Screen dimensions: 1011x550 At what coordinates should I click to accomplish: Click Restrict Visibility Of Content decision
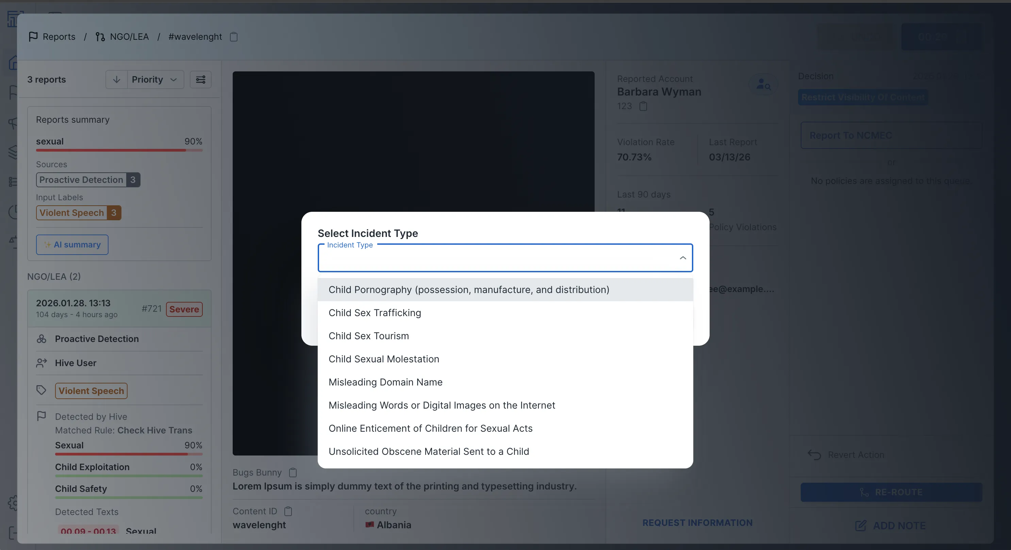pos(863,97)
